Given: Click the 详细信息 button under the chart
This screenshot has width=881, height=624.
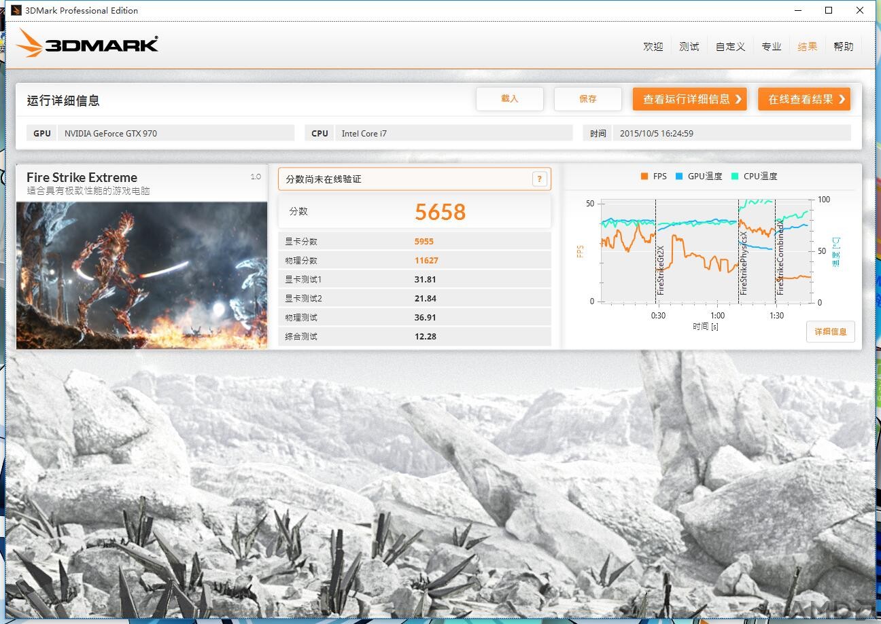Looking at the screenshot, I should tap(831, 331).
